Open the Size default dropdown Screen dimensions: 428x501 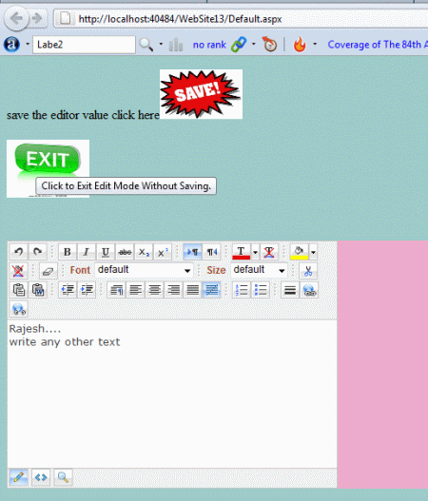260,270
